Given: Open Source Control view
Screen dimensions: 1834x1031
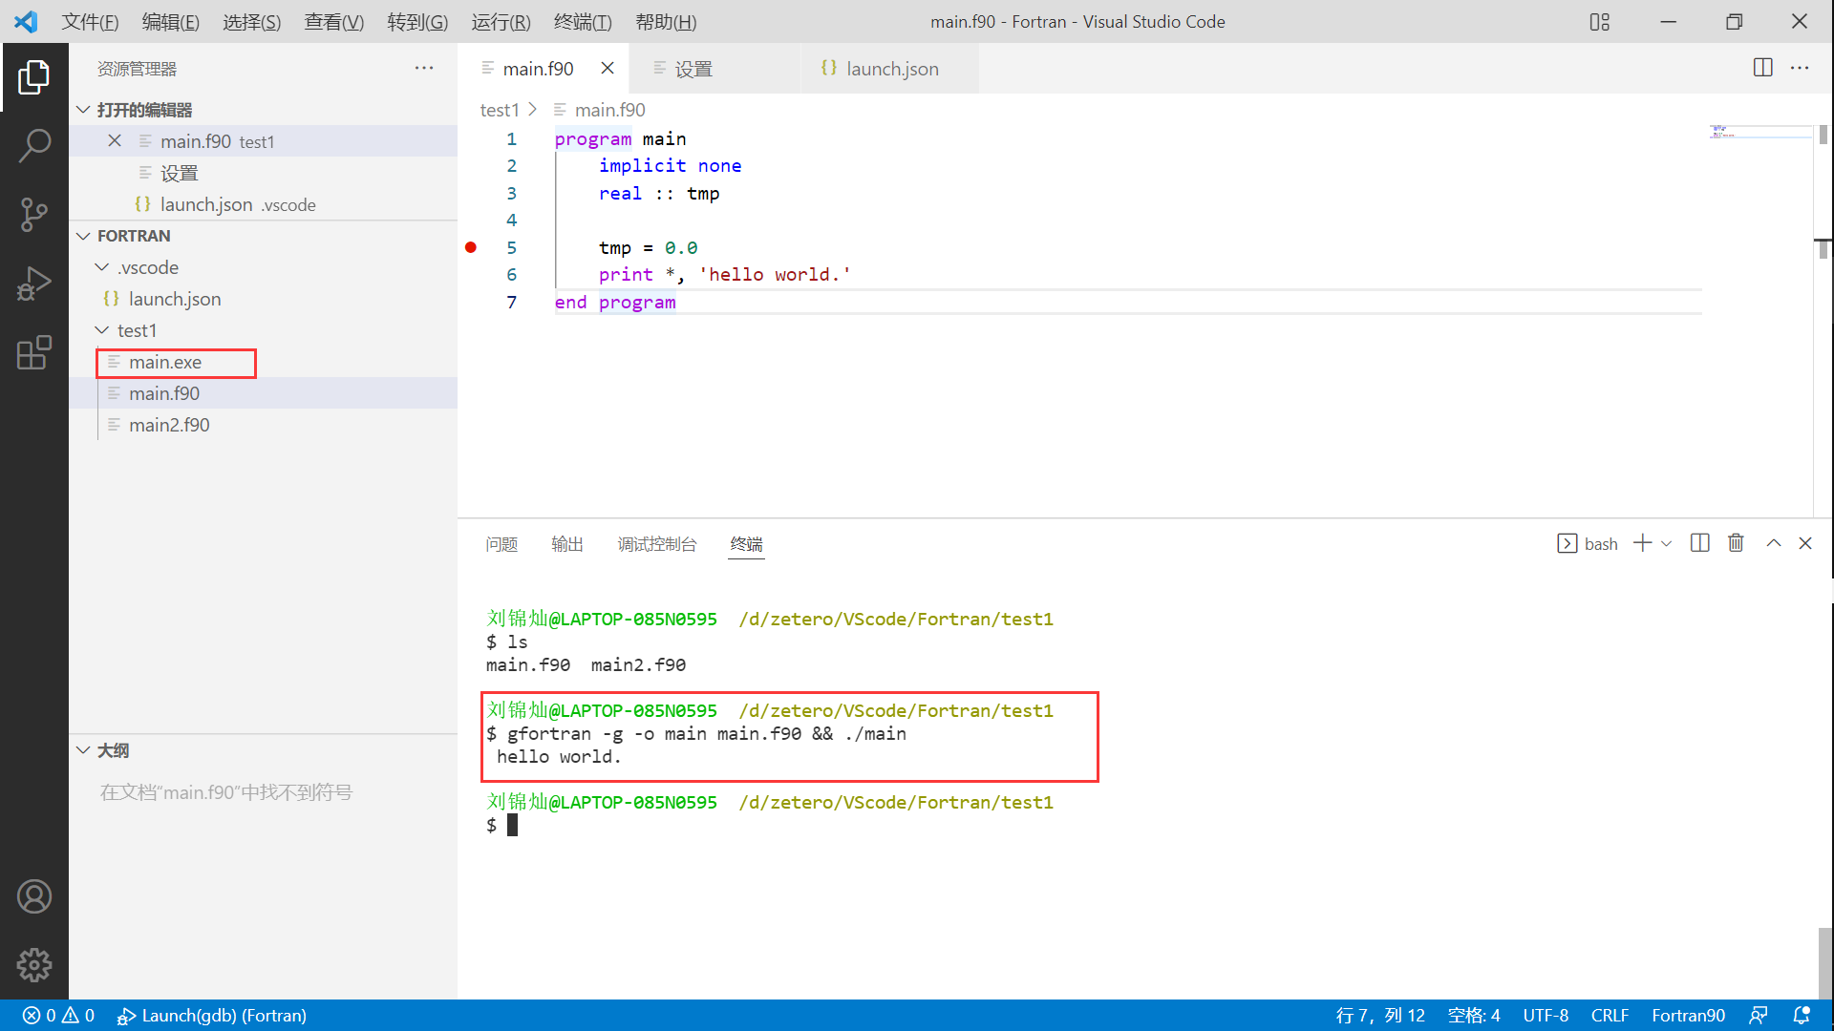Looking at the screenshot, I should coord(34,214).
